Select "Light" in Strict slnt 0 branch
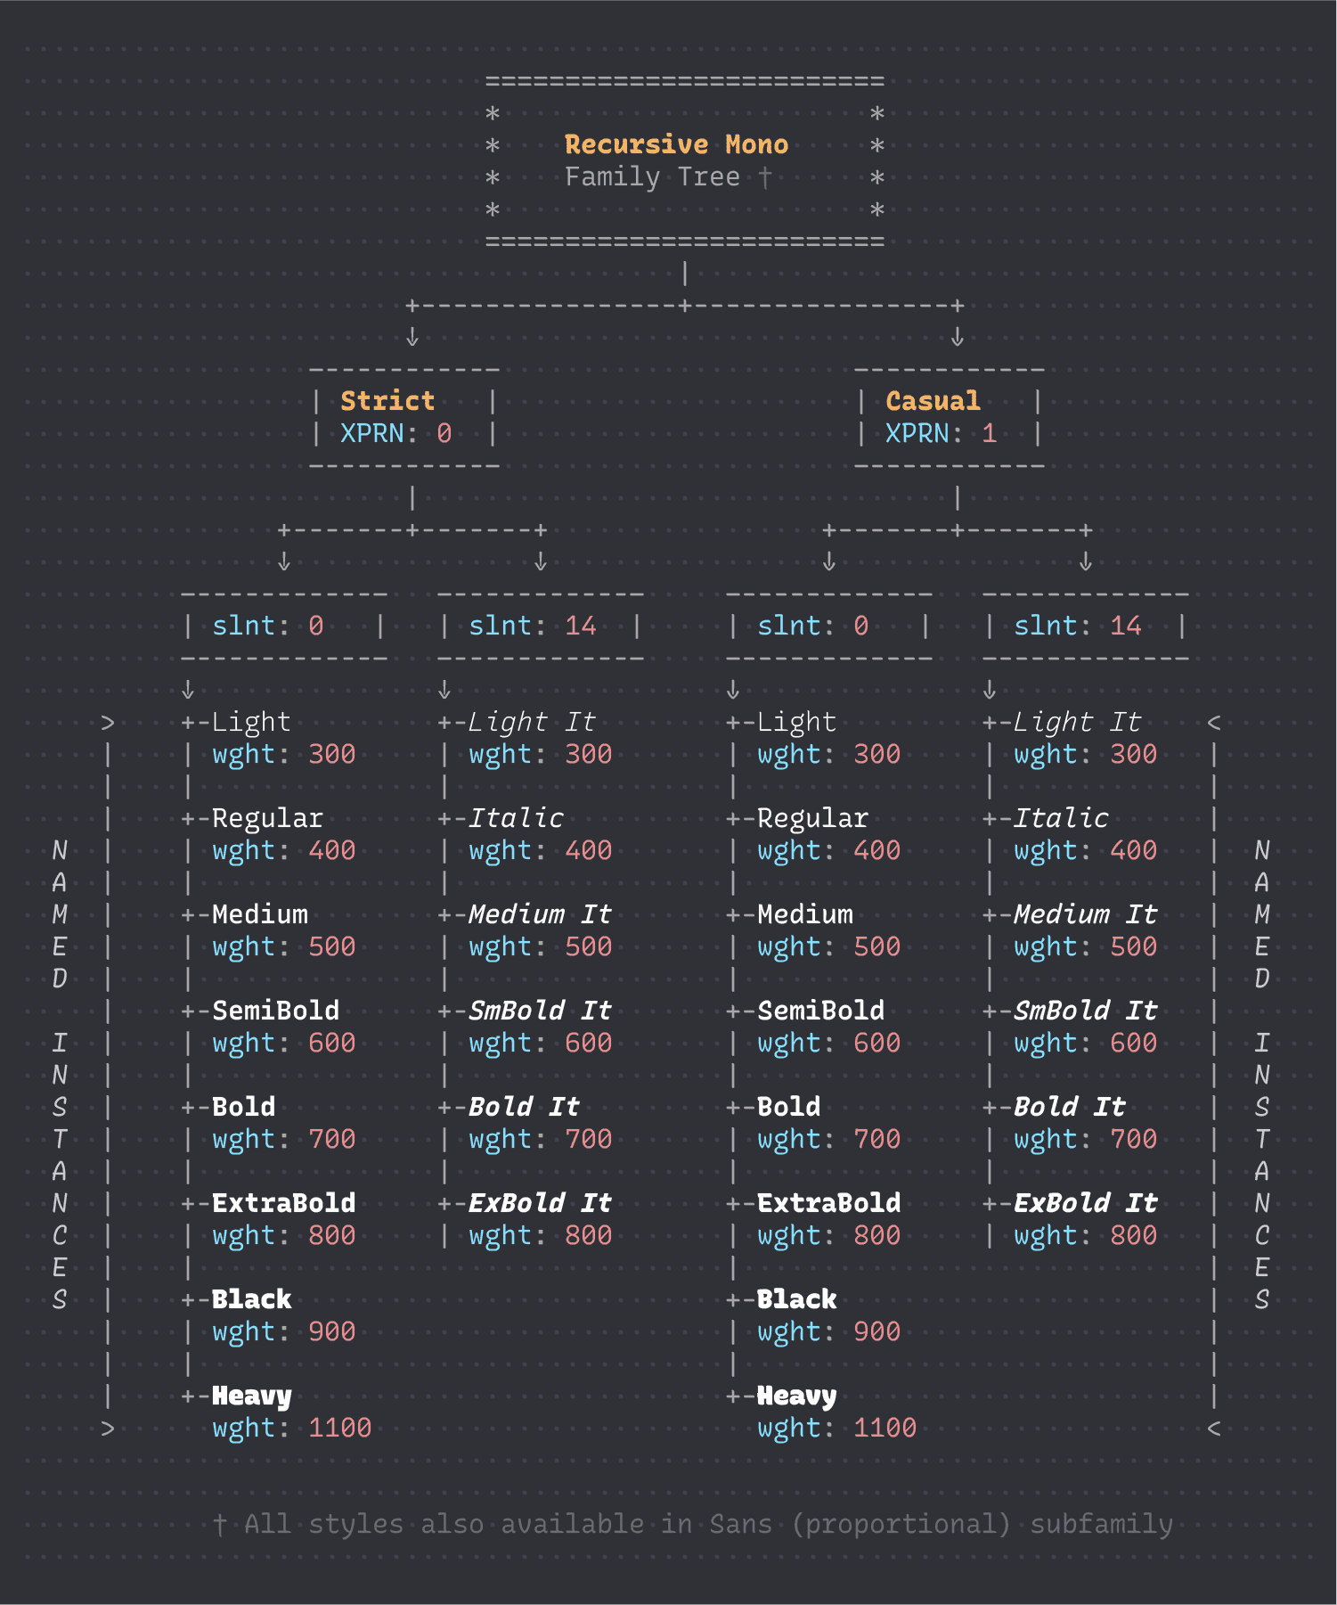The width and height of the screenshot is (1337, 1605). (x=251, y=722)
